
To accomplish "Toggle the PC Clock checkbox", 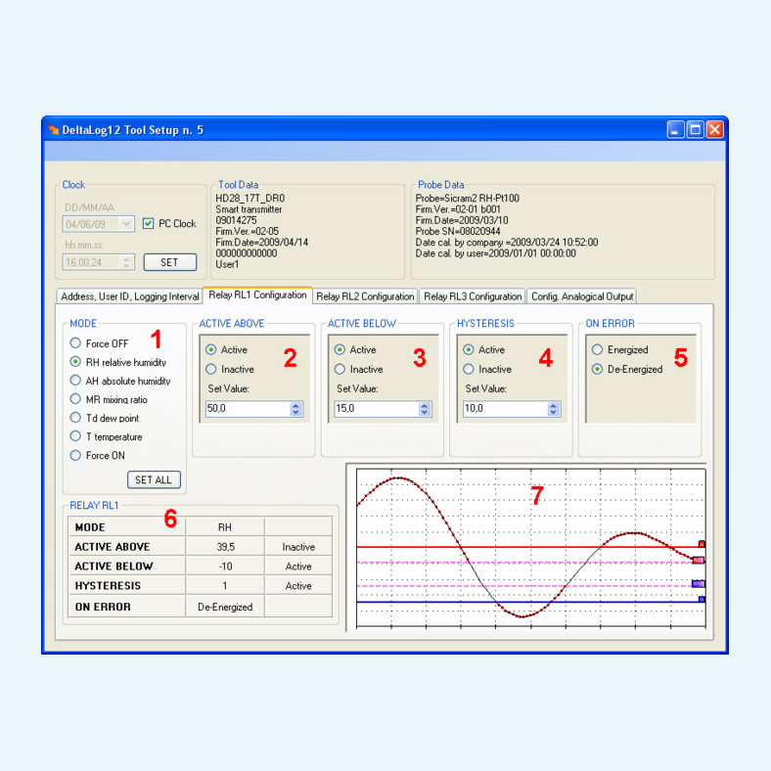I will pyautogui.click(x=148, y=224).
